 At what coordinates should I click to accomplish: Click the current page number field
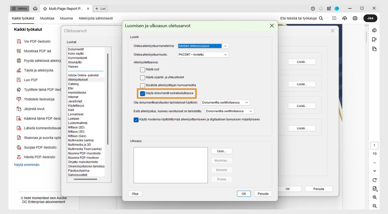pyautogui.click(x=375, y=146)
